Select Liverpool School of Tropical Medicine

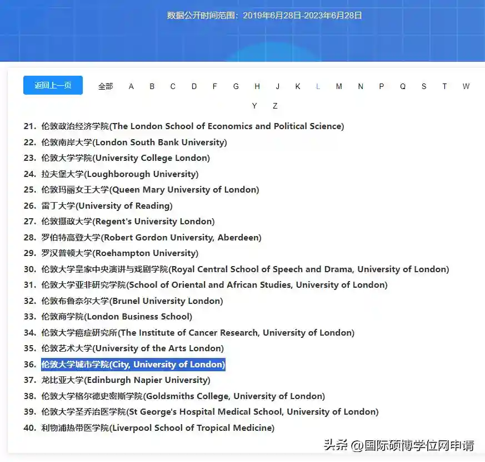pos(158,428)
